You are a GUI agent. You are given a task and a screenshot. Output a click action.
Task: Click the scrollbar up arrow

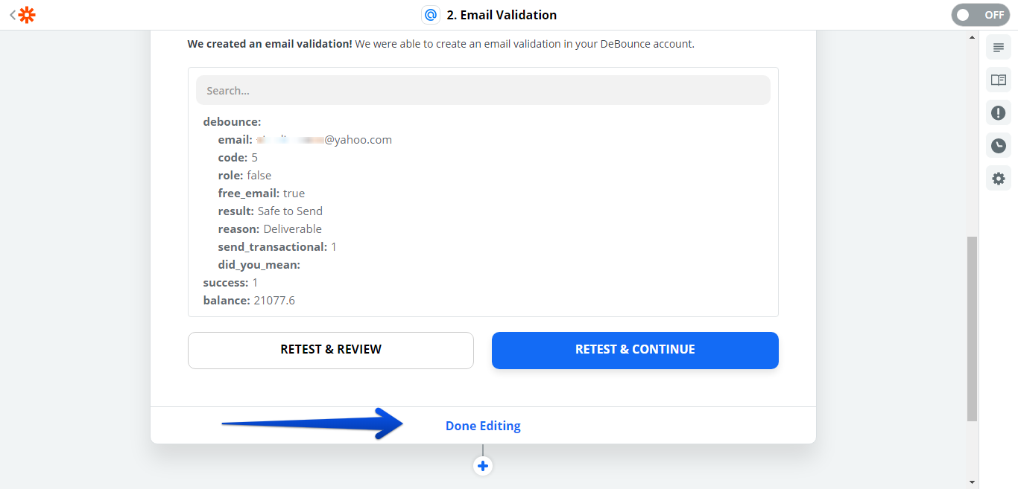tap(972, 37)
